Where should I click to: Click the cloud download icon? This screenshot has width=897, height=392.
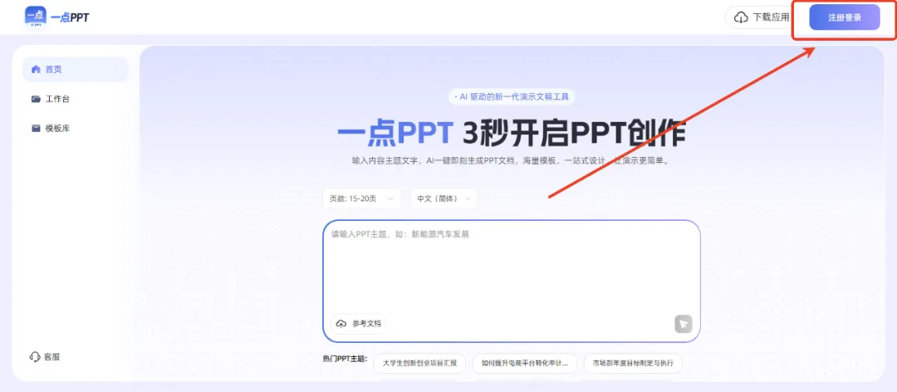(x=741, y=17)
